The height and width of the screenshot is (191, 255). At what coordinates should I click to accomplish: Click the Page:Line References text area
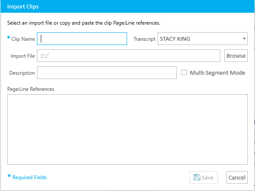(127, 129)
